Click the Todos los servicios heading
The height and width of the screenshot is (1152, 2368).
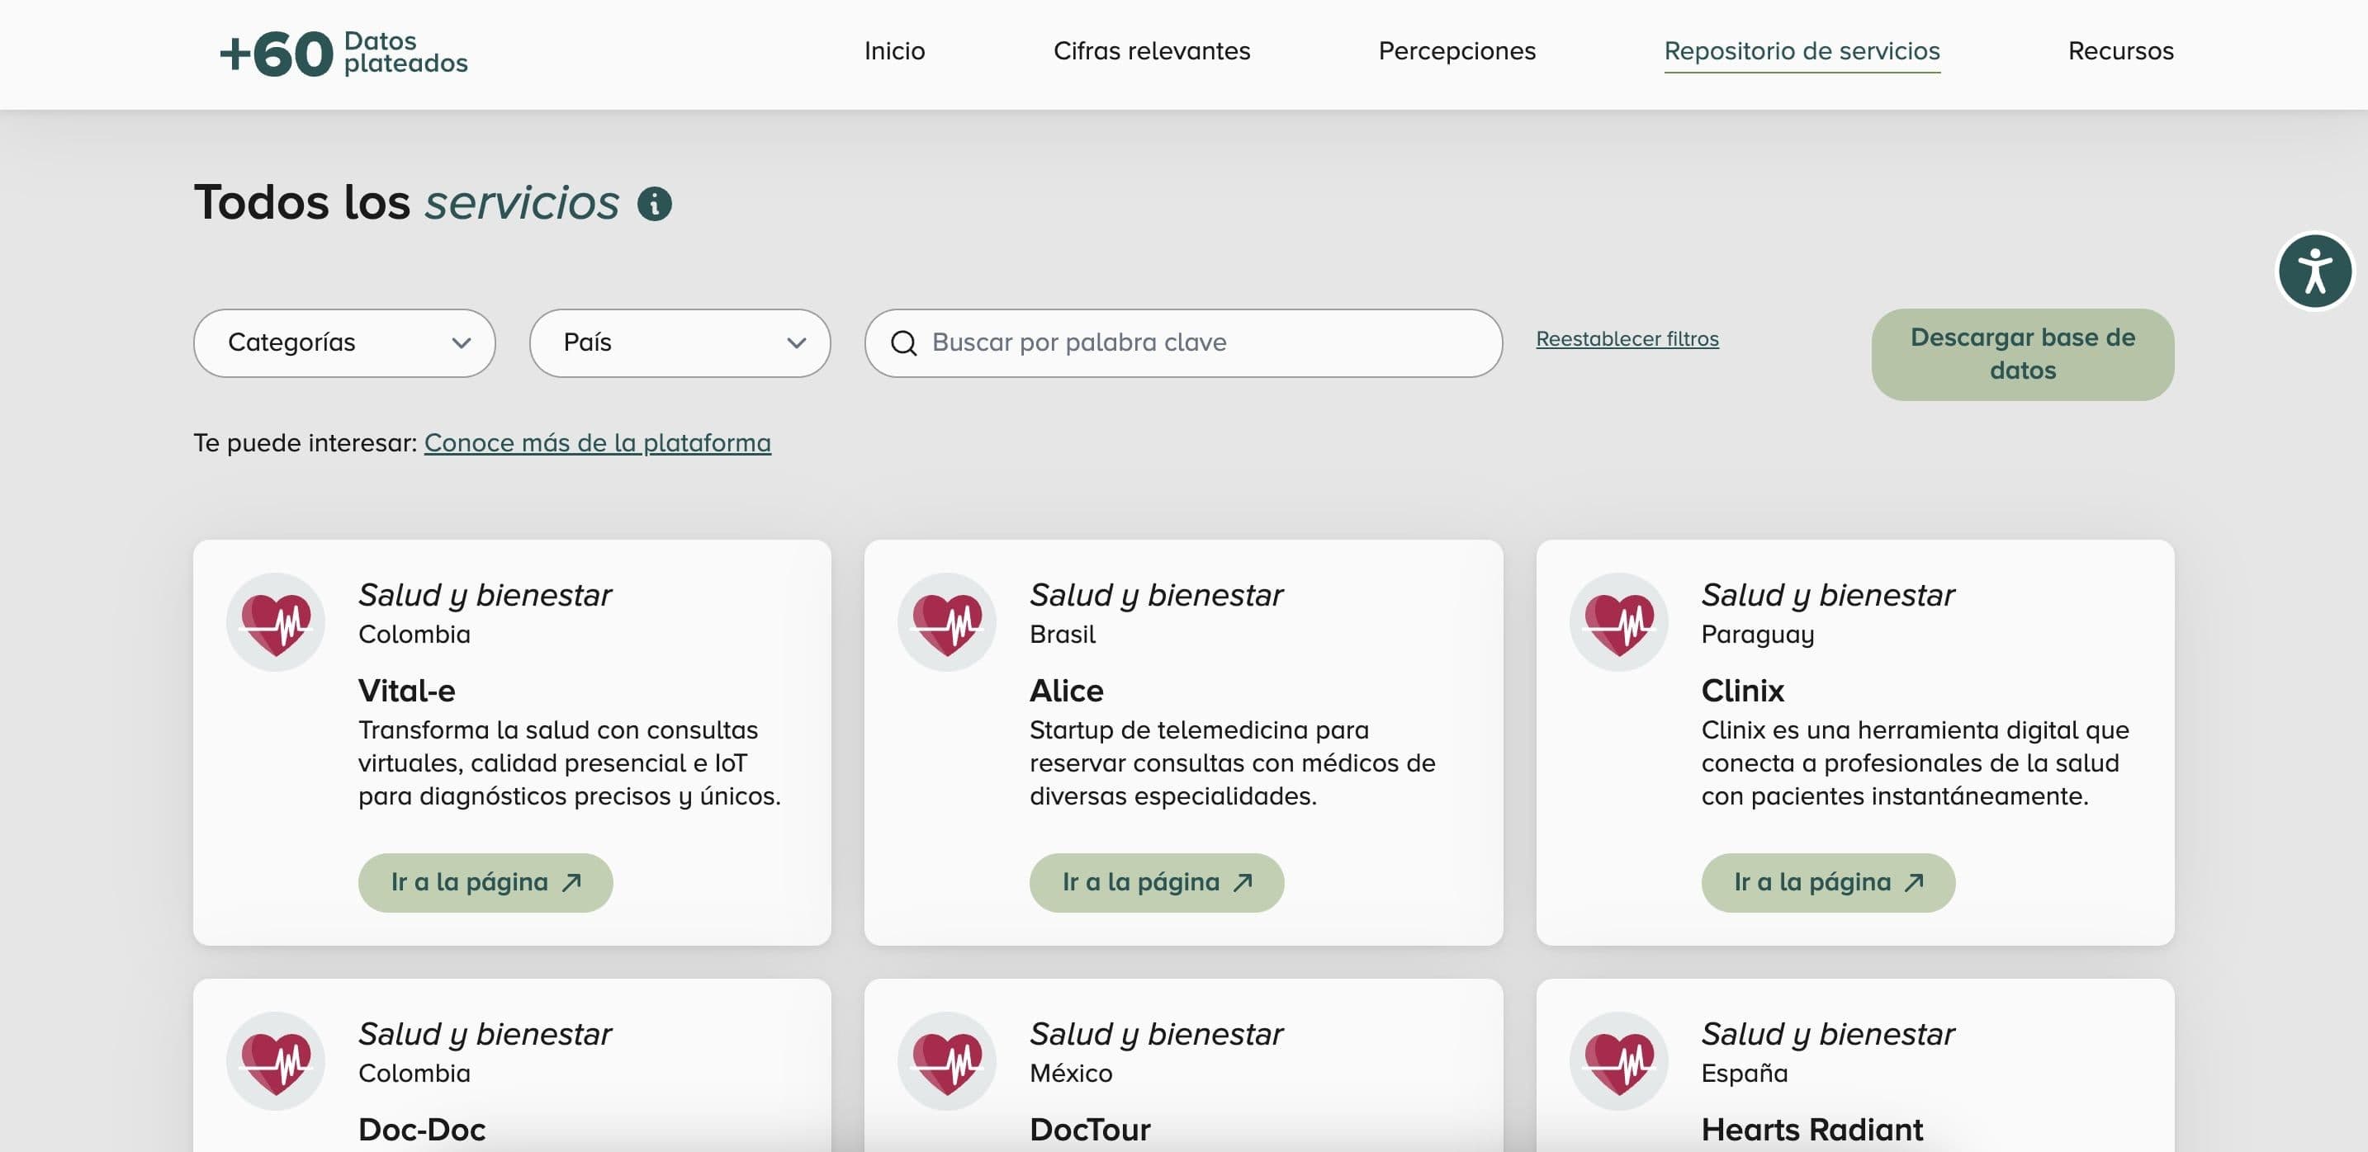[406, 202]
